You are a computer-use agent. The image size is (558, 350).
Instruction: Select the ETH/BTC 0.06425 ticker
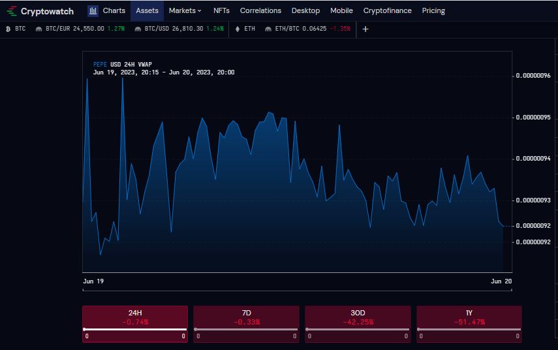[x=307, y=29]
